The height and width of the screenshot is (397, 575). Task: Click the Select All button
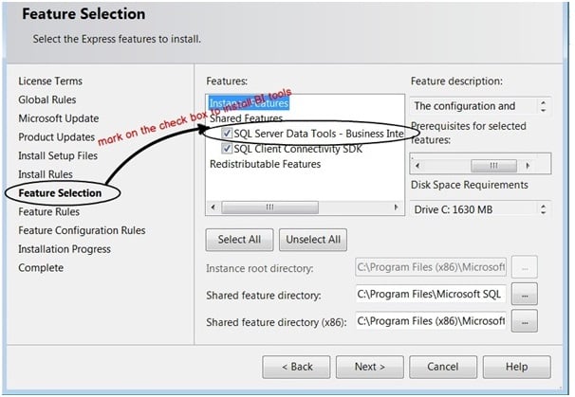click(x=239, y=240)
